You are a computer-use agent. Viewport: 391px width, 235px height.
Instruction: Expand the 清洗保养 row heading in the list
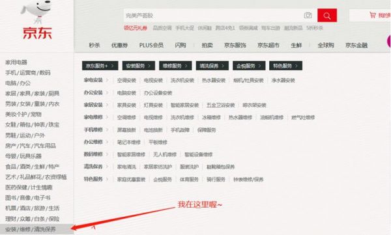[93, 167]
